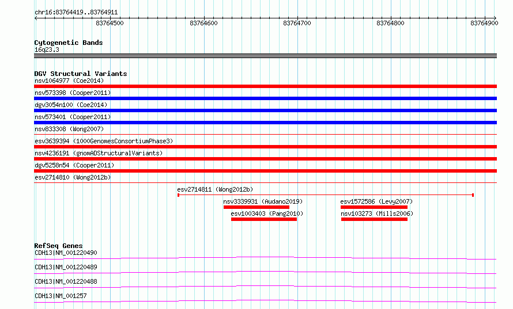
Task: Click the blue dgv3054n100 variant bar
Action: click(x=265, y=110)
